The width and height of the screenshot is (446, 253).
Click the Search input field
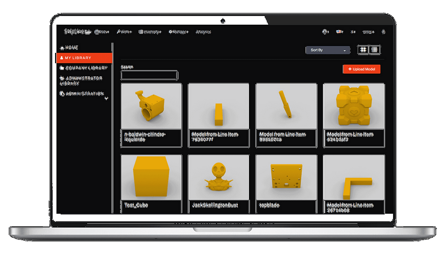pyautogui.click(x=149, y=75)
